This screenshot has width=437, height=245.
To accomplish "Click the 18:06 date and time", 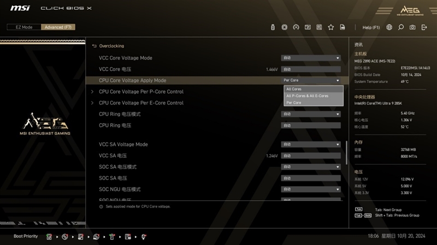I will [397, 236].
